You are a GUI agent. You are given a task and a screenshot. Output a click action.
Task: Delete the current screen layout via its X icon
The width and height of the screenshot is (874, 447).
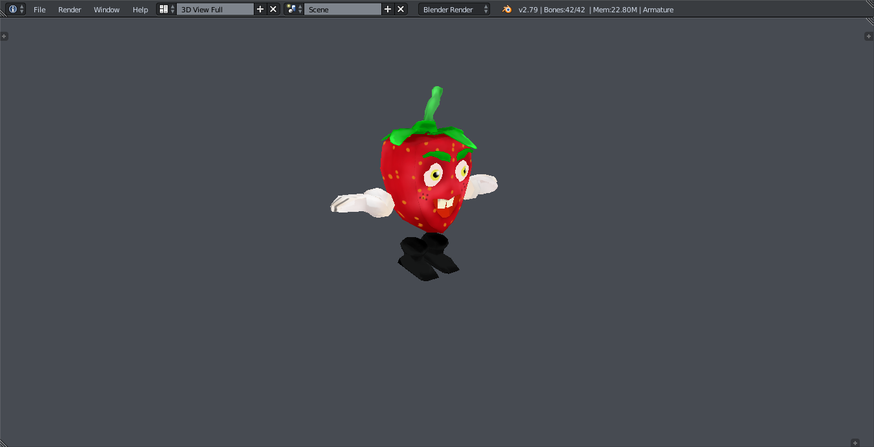273,9
